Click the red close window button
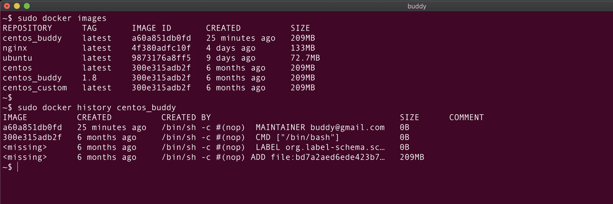 7,6
